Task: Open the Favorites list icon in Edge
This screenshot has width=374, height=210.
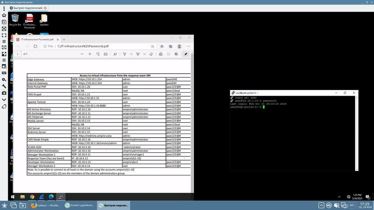Action: (162, 46)
